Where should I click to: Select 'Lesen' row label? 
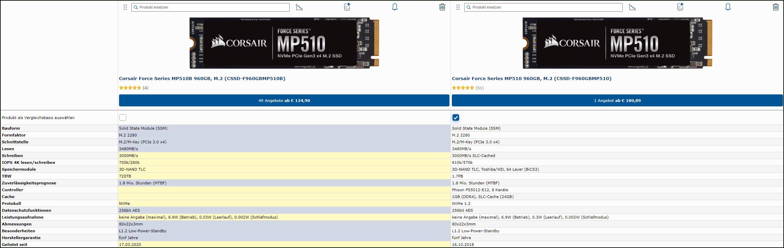pos(8,149)
